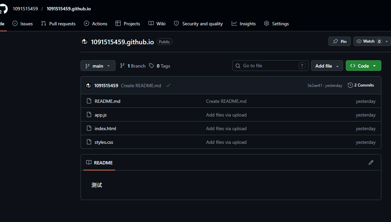The width and height of the screenshot is (391, 222).
Task: Open the latest commit message Create README.md
Action: point(141,86)
